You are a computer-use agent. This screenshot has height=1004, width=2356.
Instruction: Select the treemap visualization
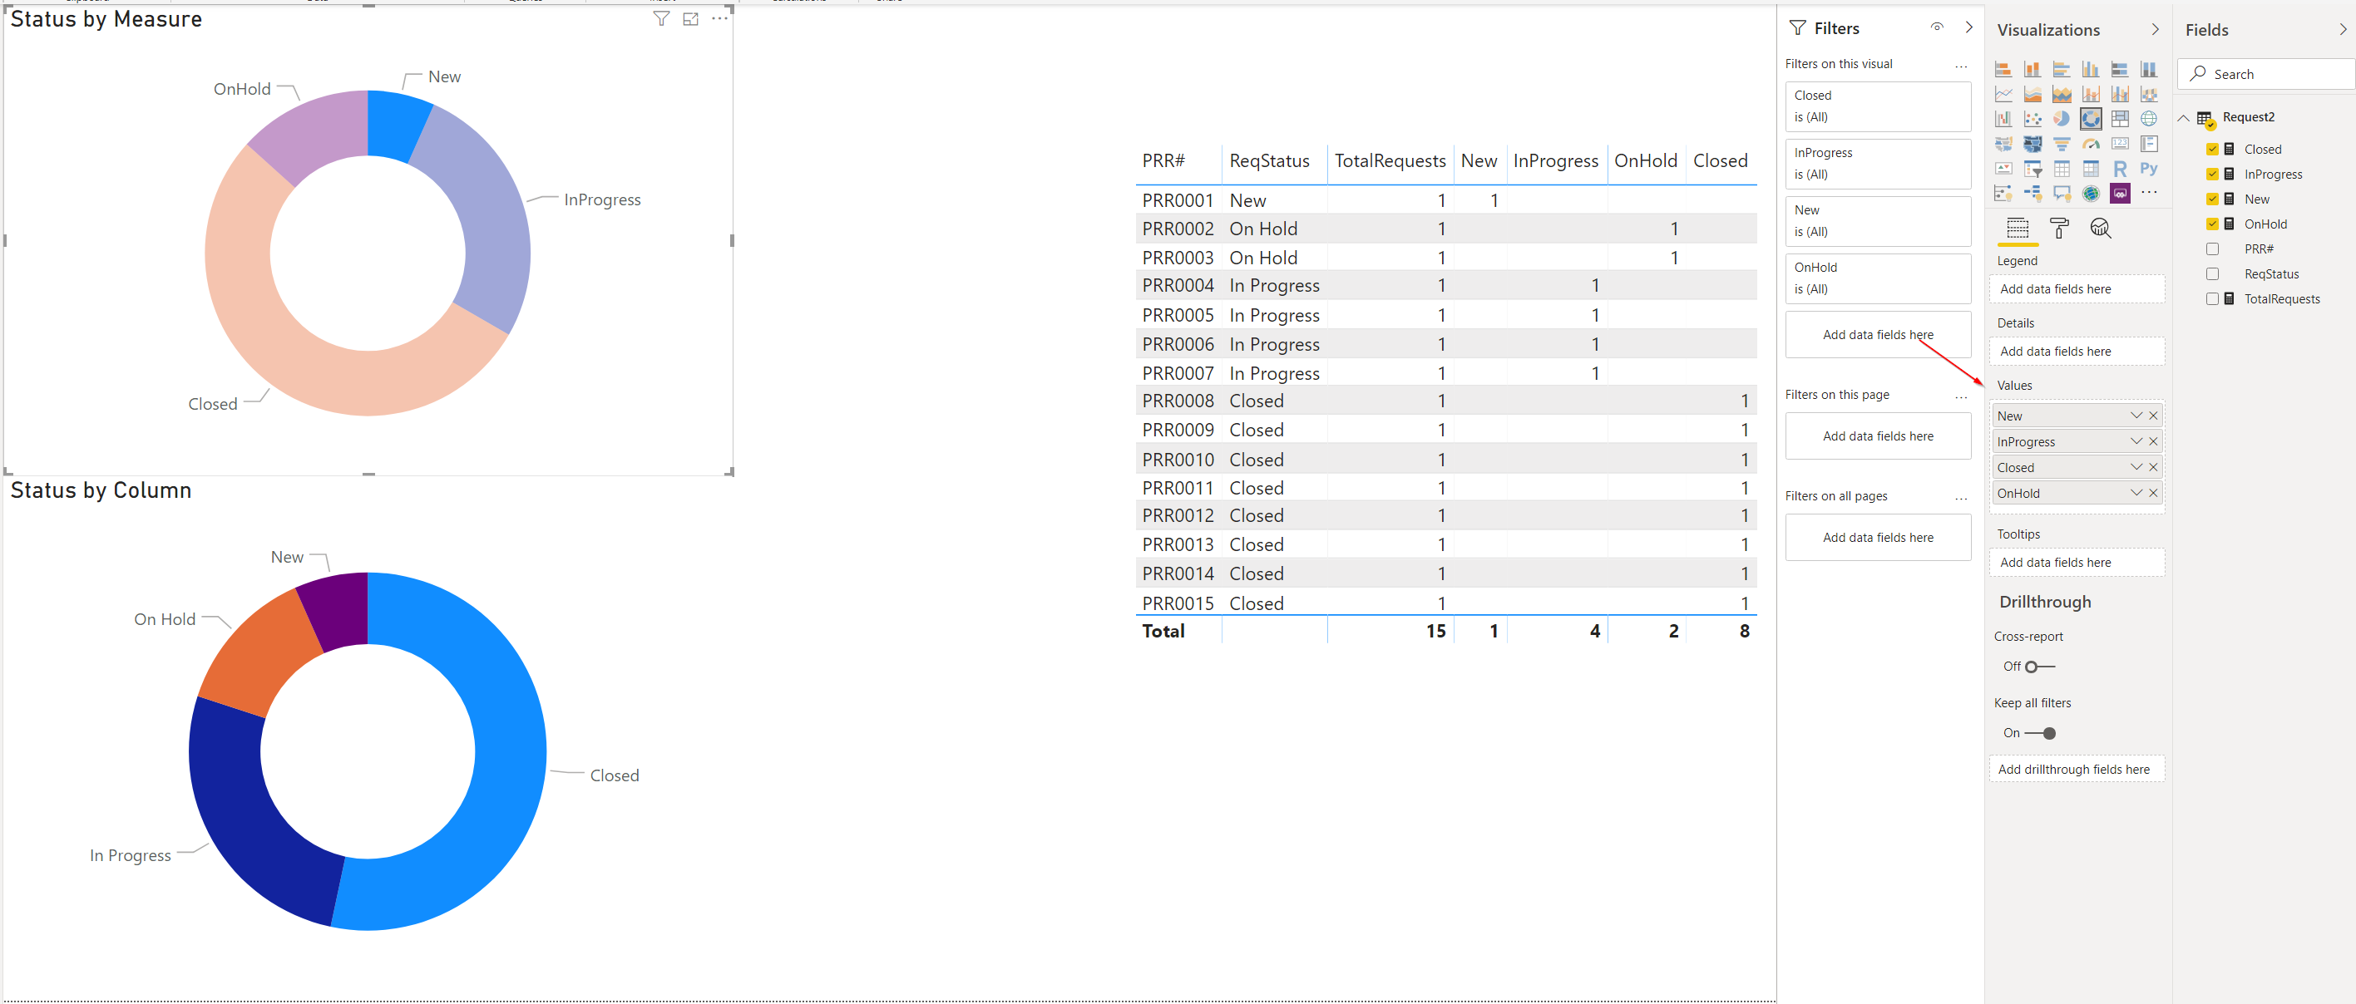pyautogui.click(x=2120, y=118)
